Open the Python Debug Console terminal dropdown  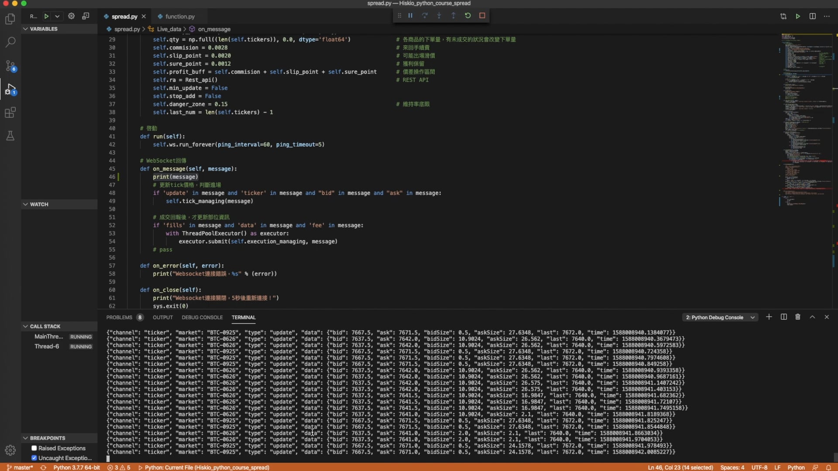(x=720, y=317)
